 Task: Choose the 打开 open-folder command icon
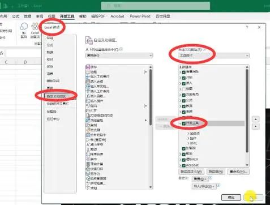88,110
